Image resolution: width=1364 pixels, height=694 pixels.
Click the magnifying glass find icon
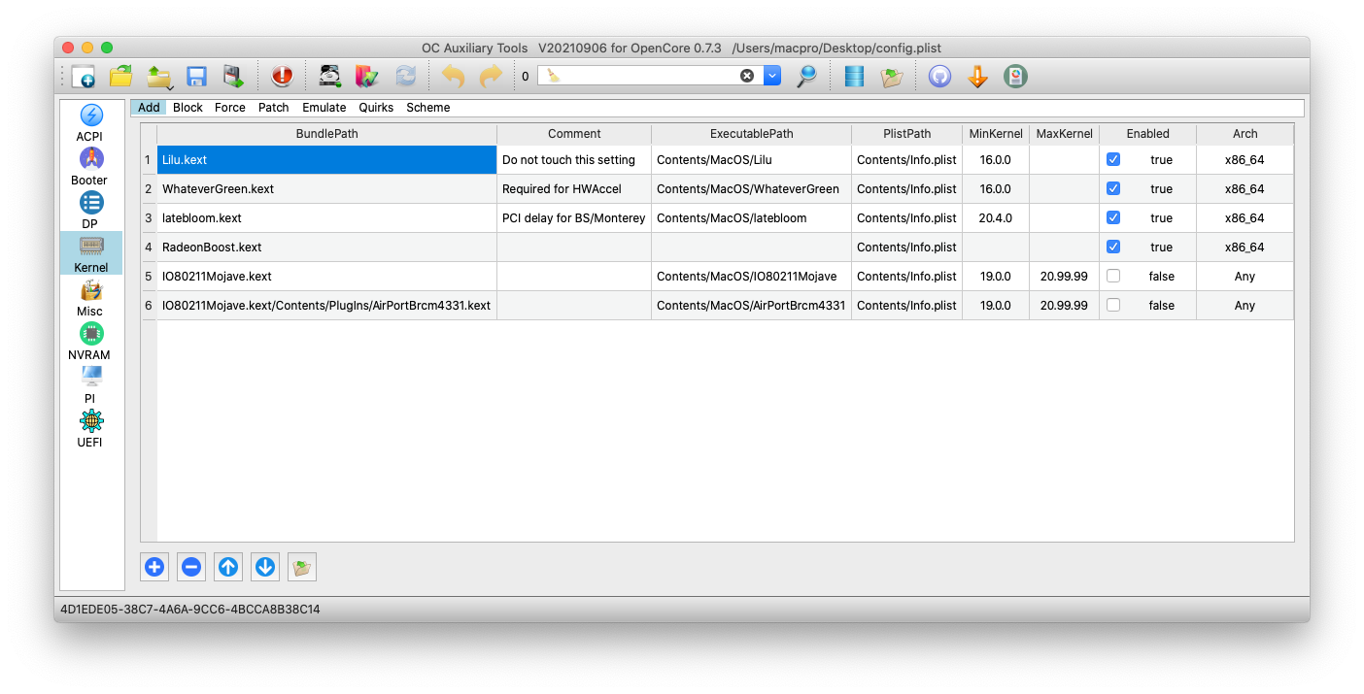tap(807, 76)
